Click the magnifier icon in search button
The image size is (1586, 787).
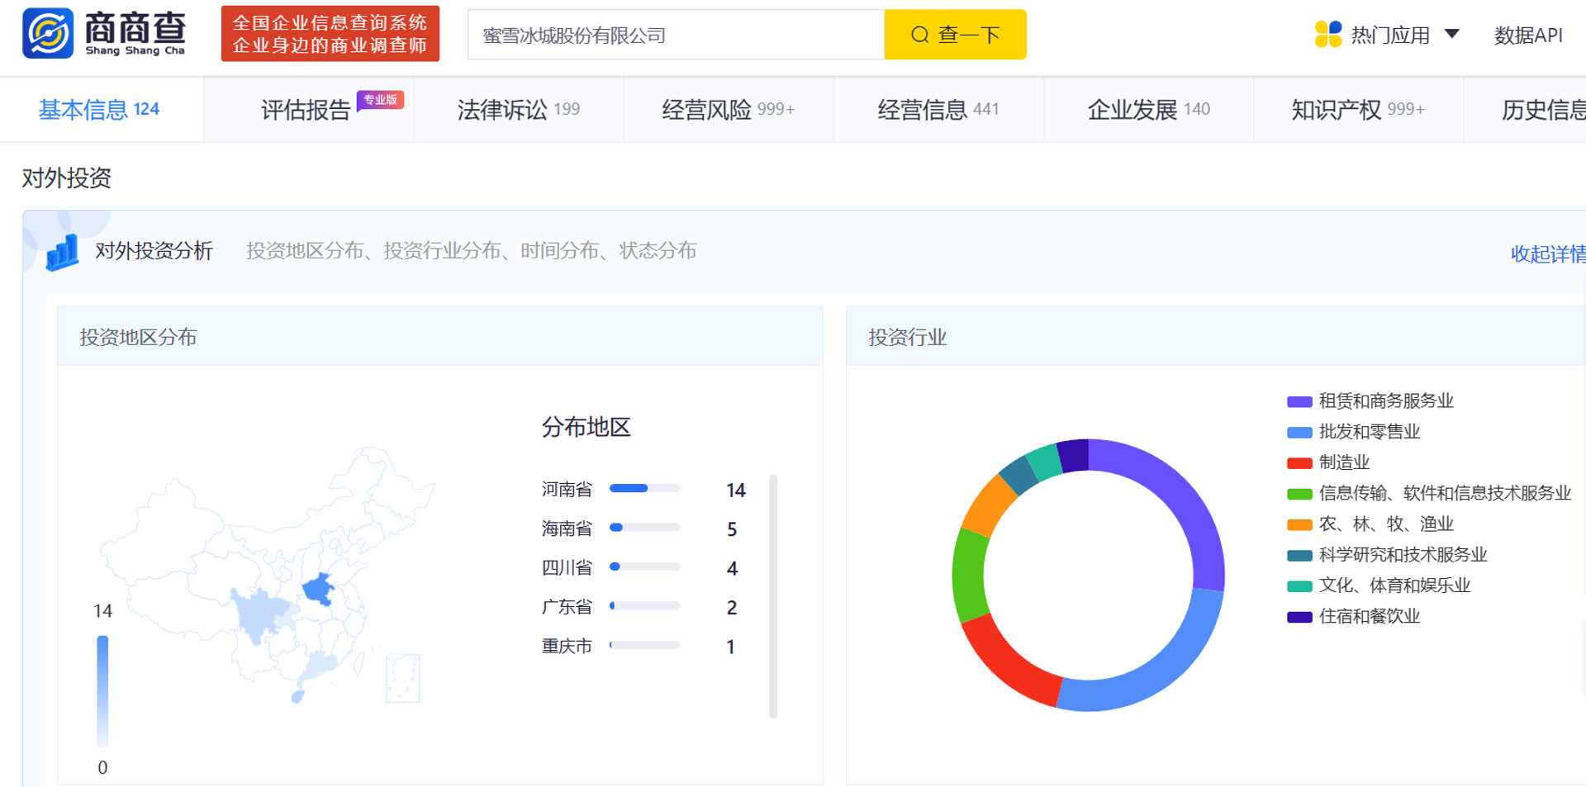click(x=919, y=35)
